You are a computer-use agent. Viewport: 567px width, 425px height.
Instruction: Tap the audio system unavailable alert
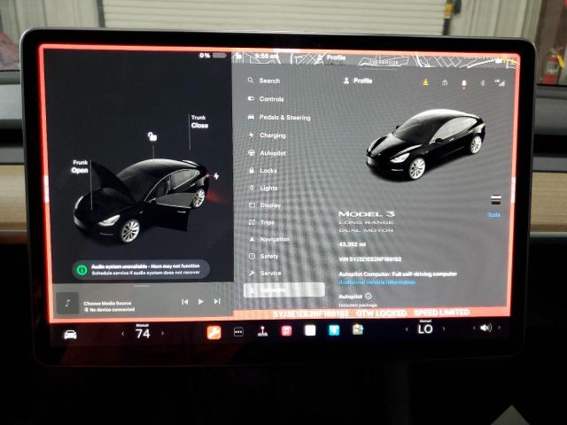[x=141, y=269]
